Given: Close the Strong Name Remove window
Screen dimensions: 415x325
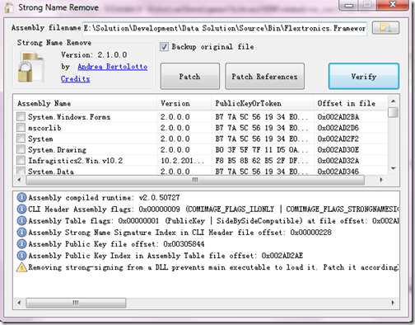Looking at the screenshot, I should pyautogui.click(x=393, y=4).
